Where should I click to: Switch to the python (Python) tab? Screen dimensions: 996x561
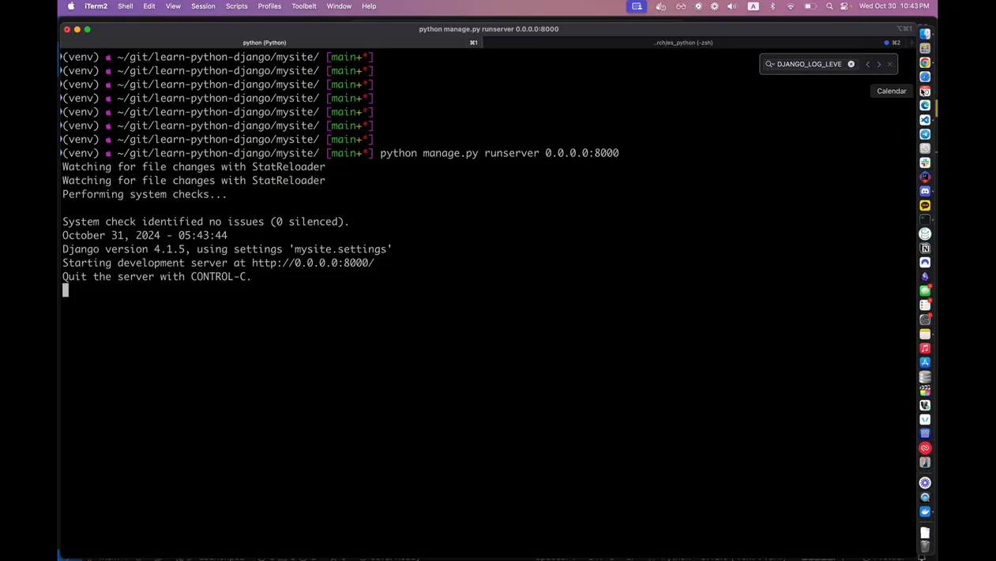271,43
